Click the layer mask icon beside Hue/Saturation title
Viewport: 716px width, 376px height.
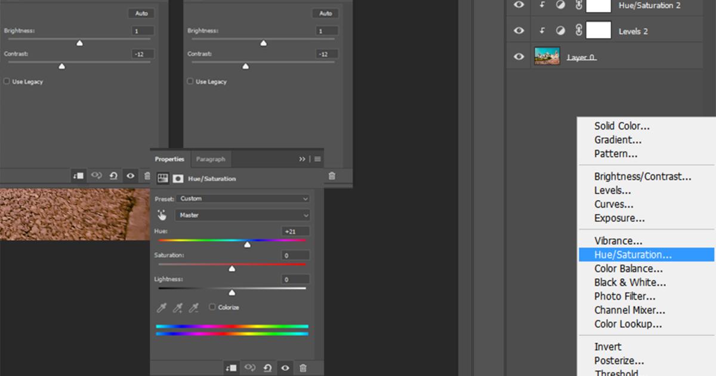click(x=178, y=178)
